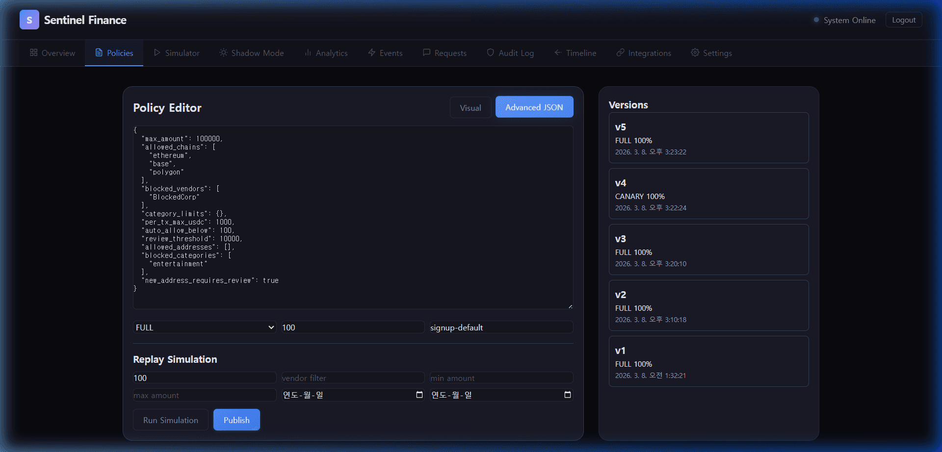This screenshot has width=942, height=452.
Task: Focus the vendor filter input field
Action: pyautogui.click(x=352, y=378)
